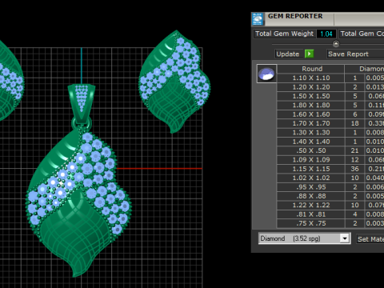The image size is (384, 288).
Task: Click the Save Report button
Action: click(x=355, y=54)
